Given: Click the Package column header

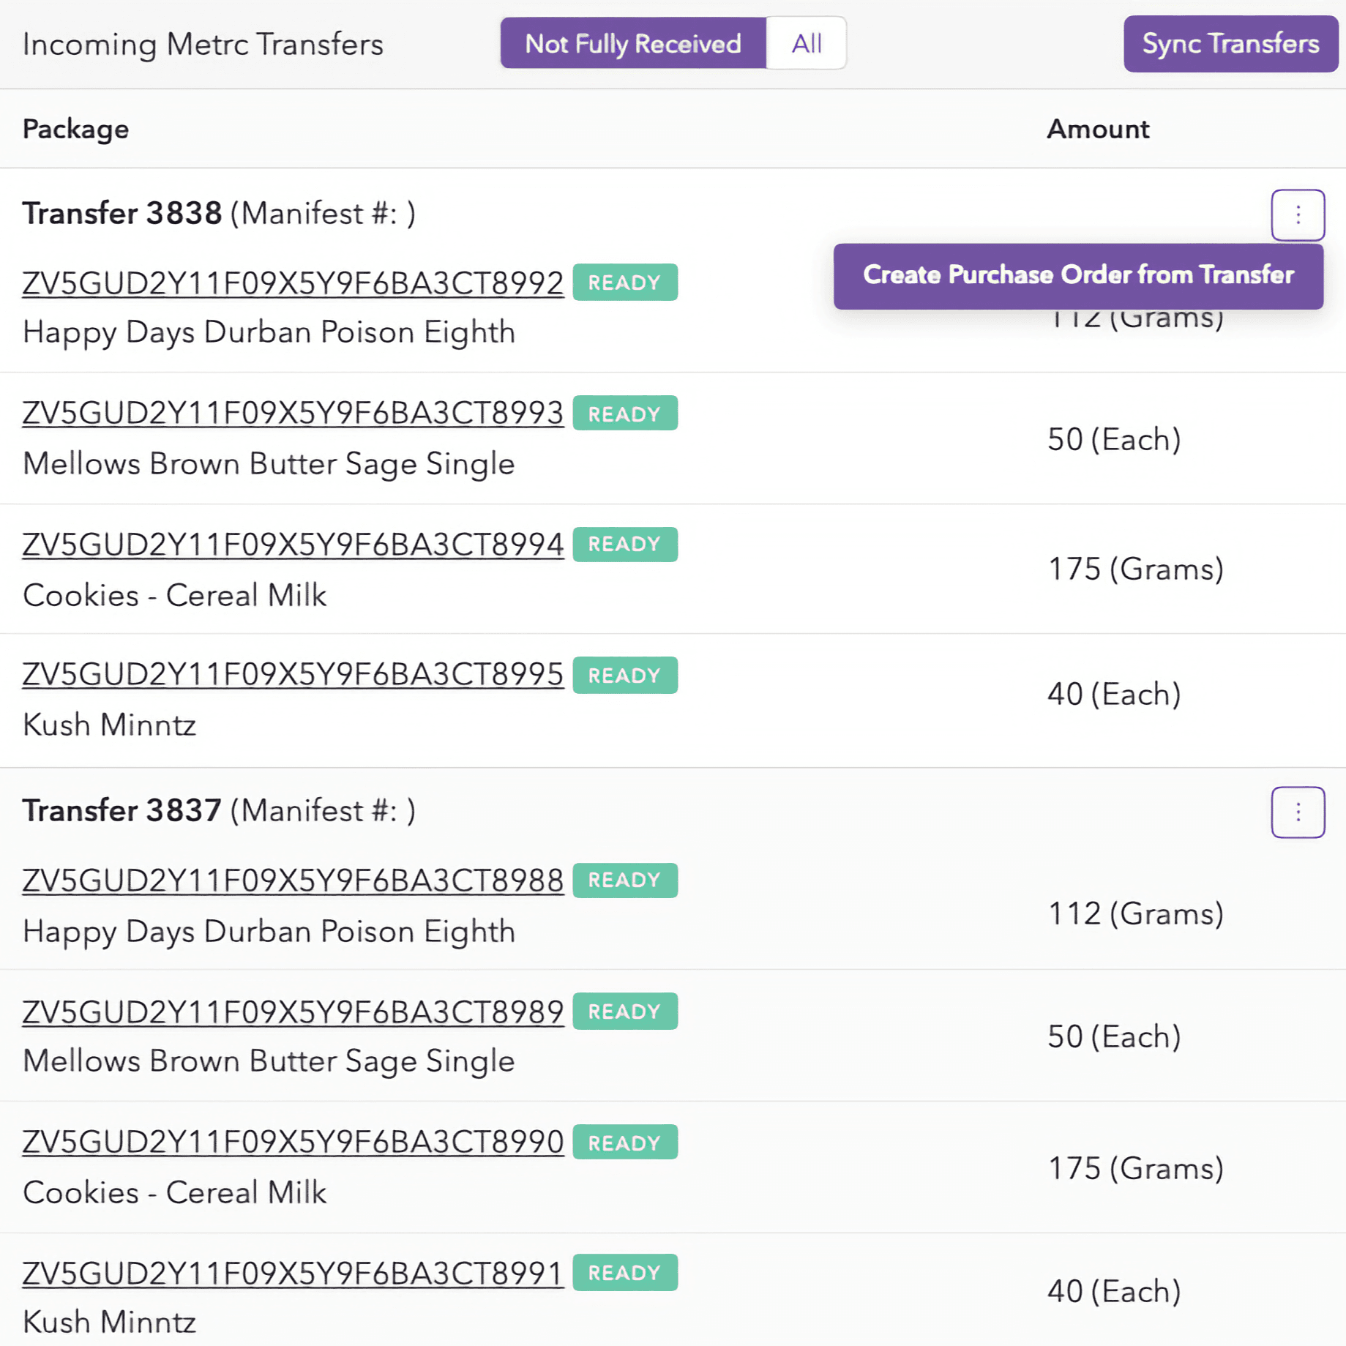Looking at the screenshot, I should [75, 129].
